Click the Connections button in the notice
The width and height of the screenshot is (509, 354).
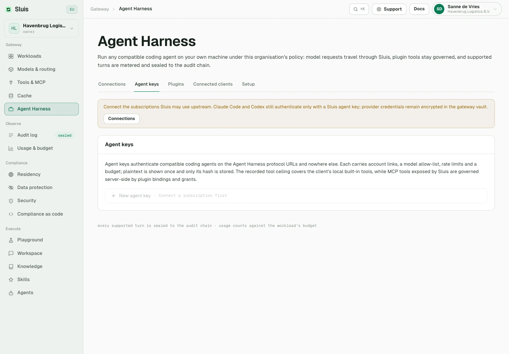[122, 119]
